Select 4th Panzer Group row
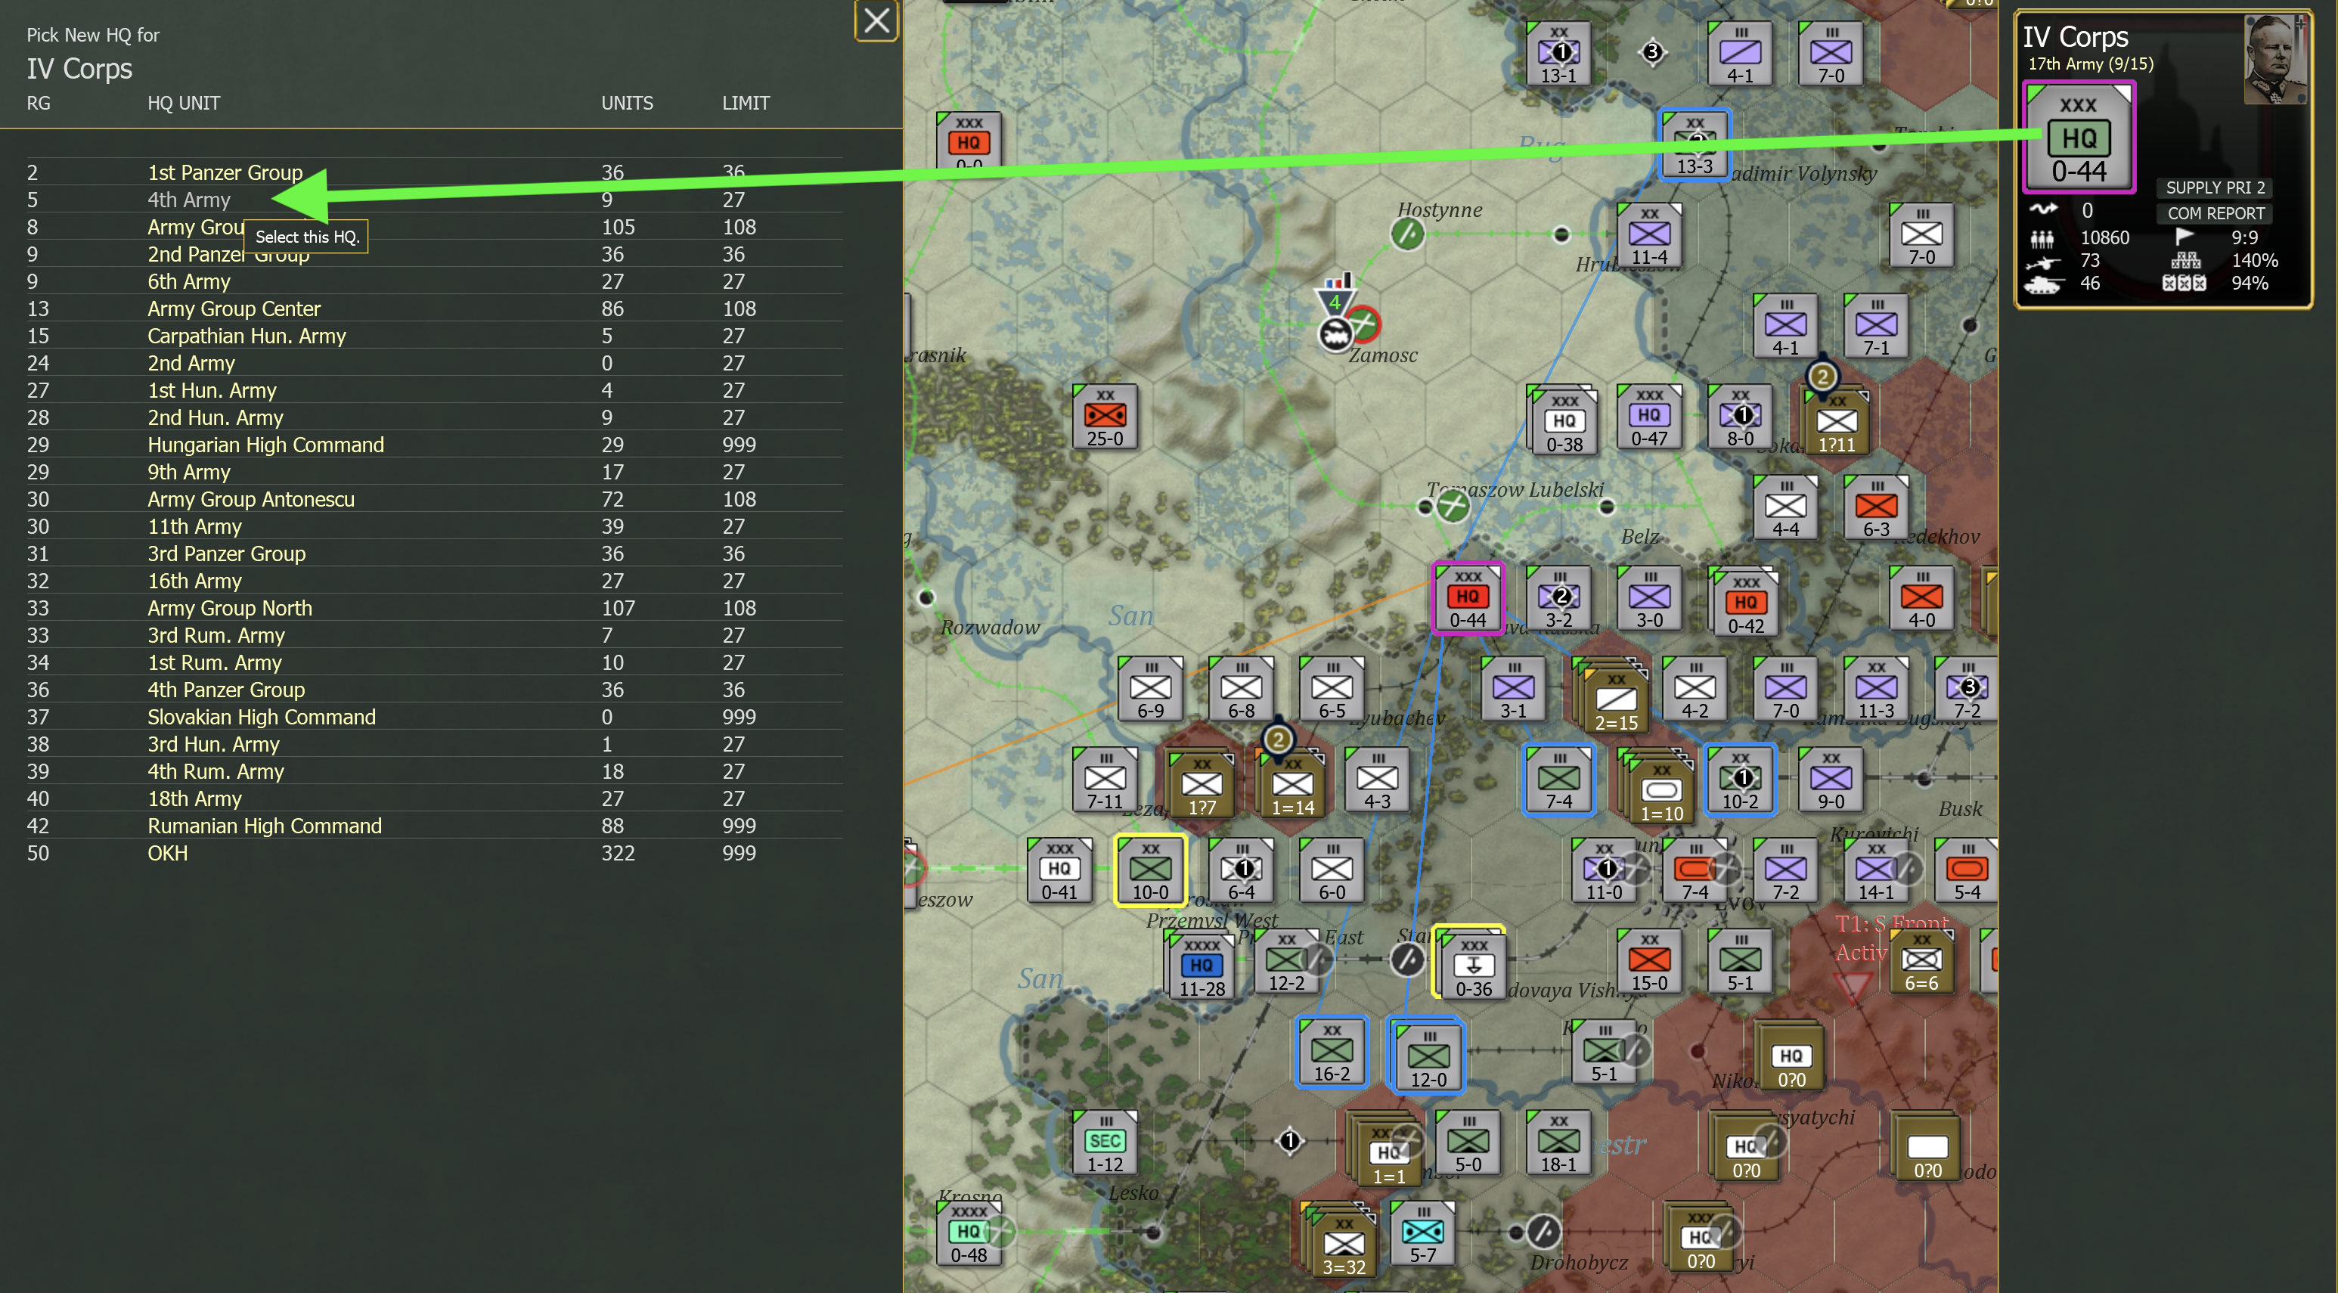This screenshot has height=1293, width=2338. 434,690
